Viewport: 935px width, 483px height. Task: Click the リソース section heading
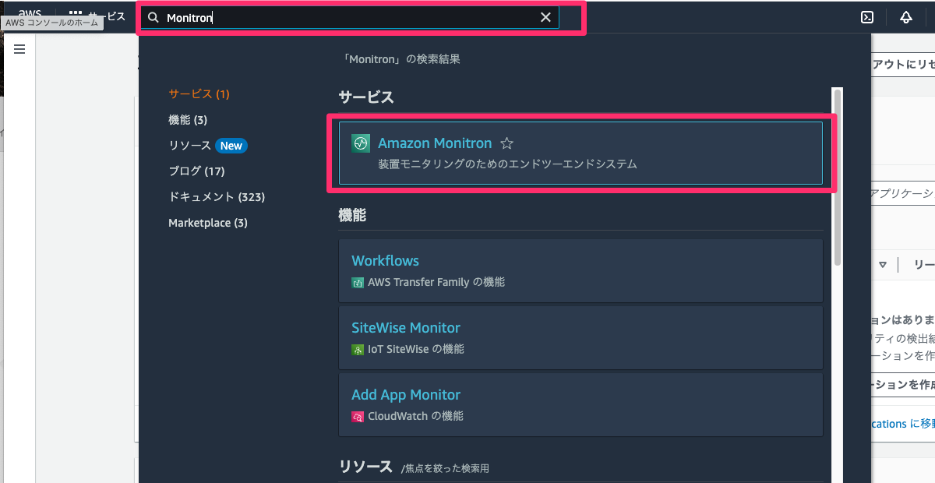(x=365, y=467)
